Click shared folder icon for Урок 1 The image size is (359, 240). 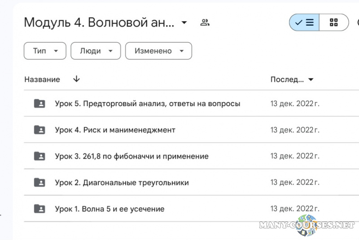39,209
